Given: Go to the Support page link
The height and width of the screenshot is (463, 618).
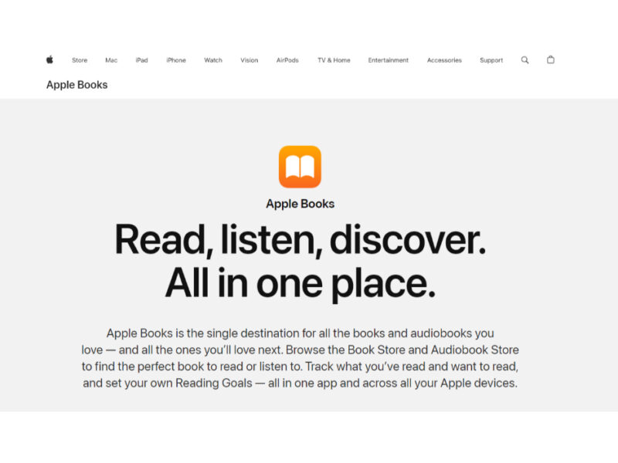Looking at the screenshot, I should [x=491, y=60].
